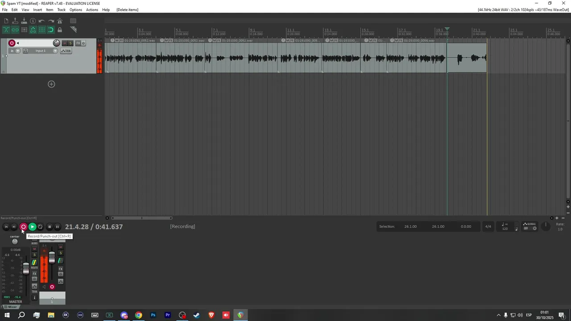Solo the master track in mixer

tap(34, 255)
